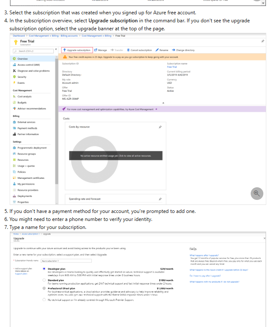Click the top carousel scroll down arrow

(x=263, y=3)
